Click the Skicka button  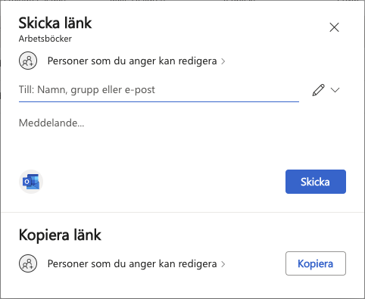(x=316, y=182)
